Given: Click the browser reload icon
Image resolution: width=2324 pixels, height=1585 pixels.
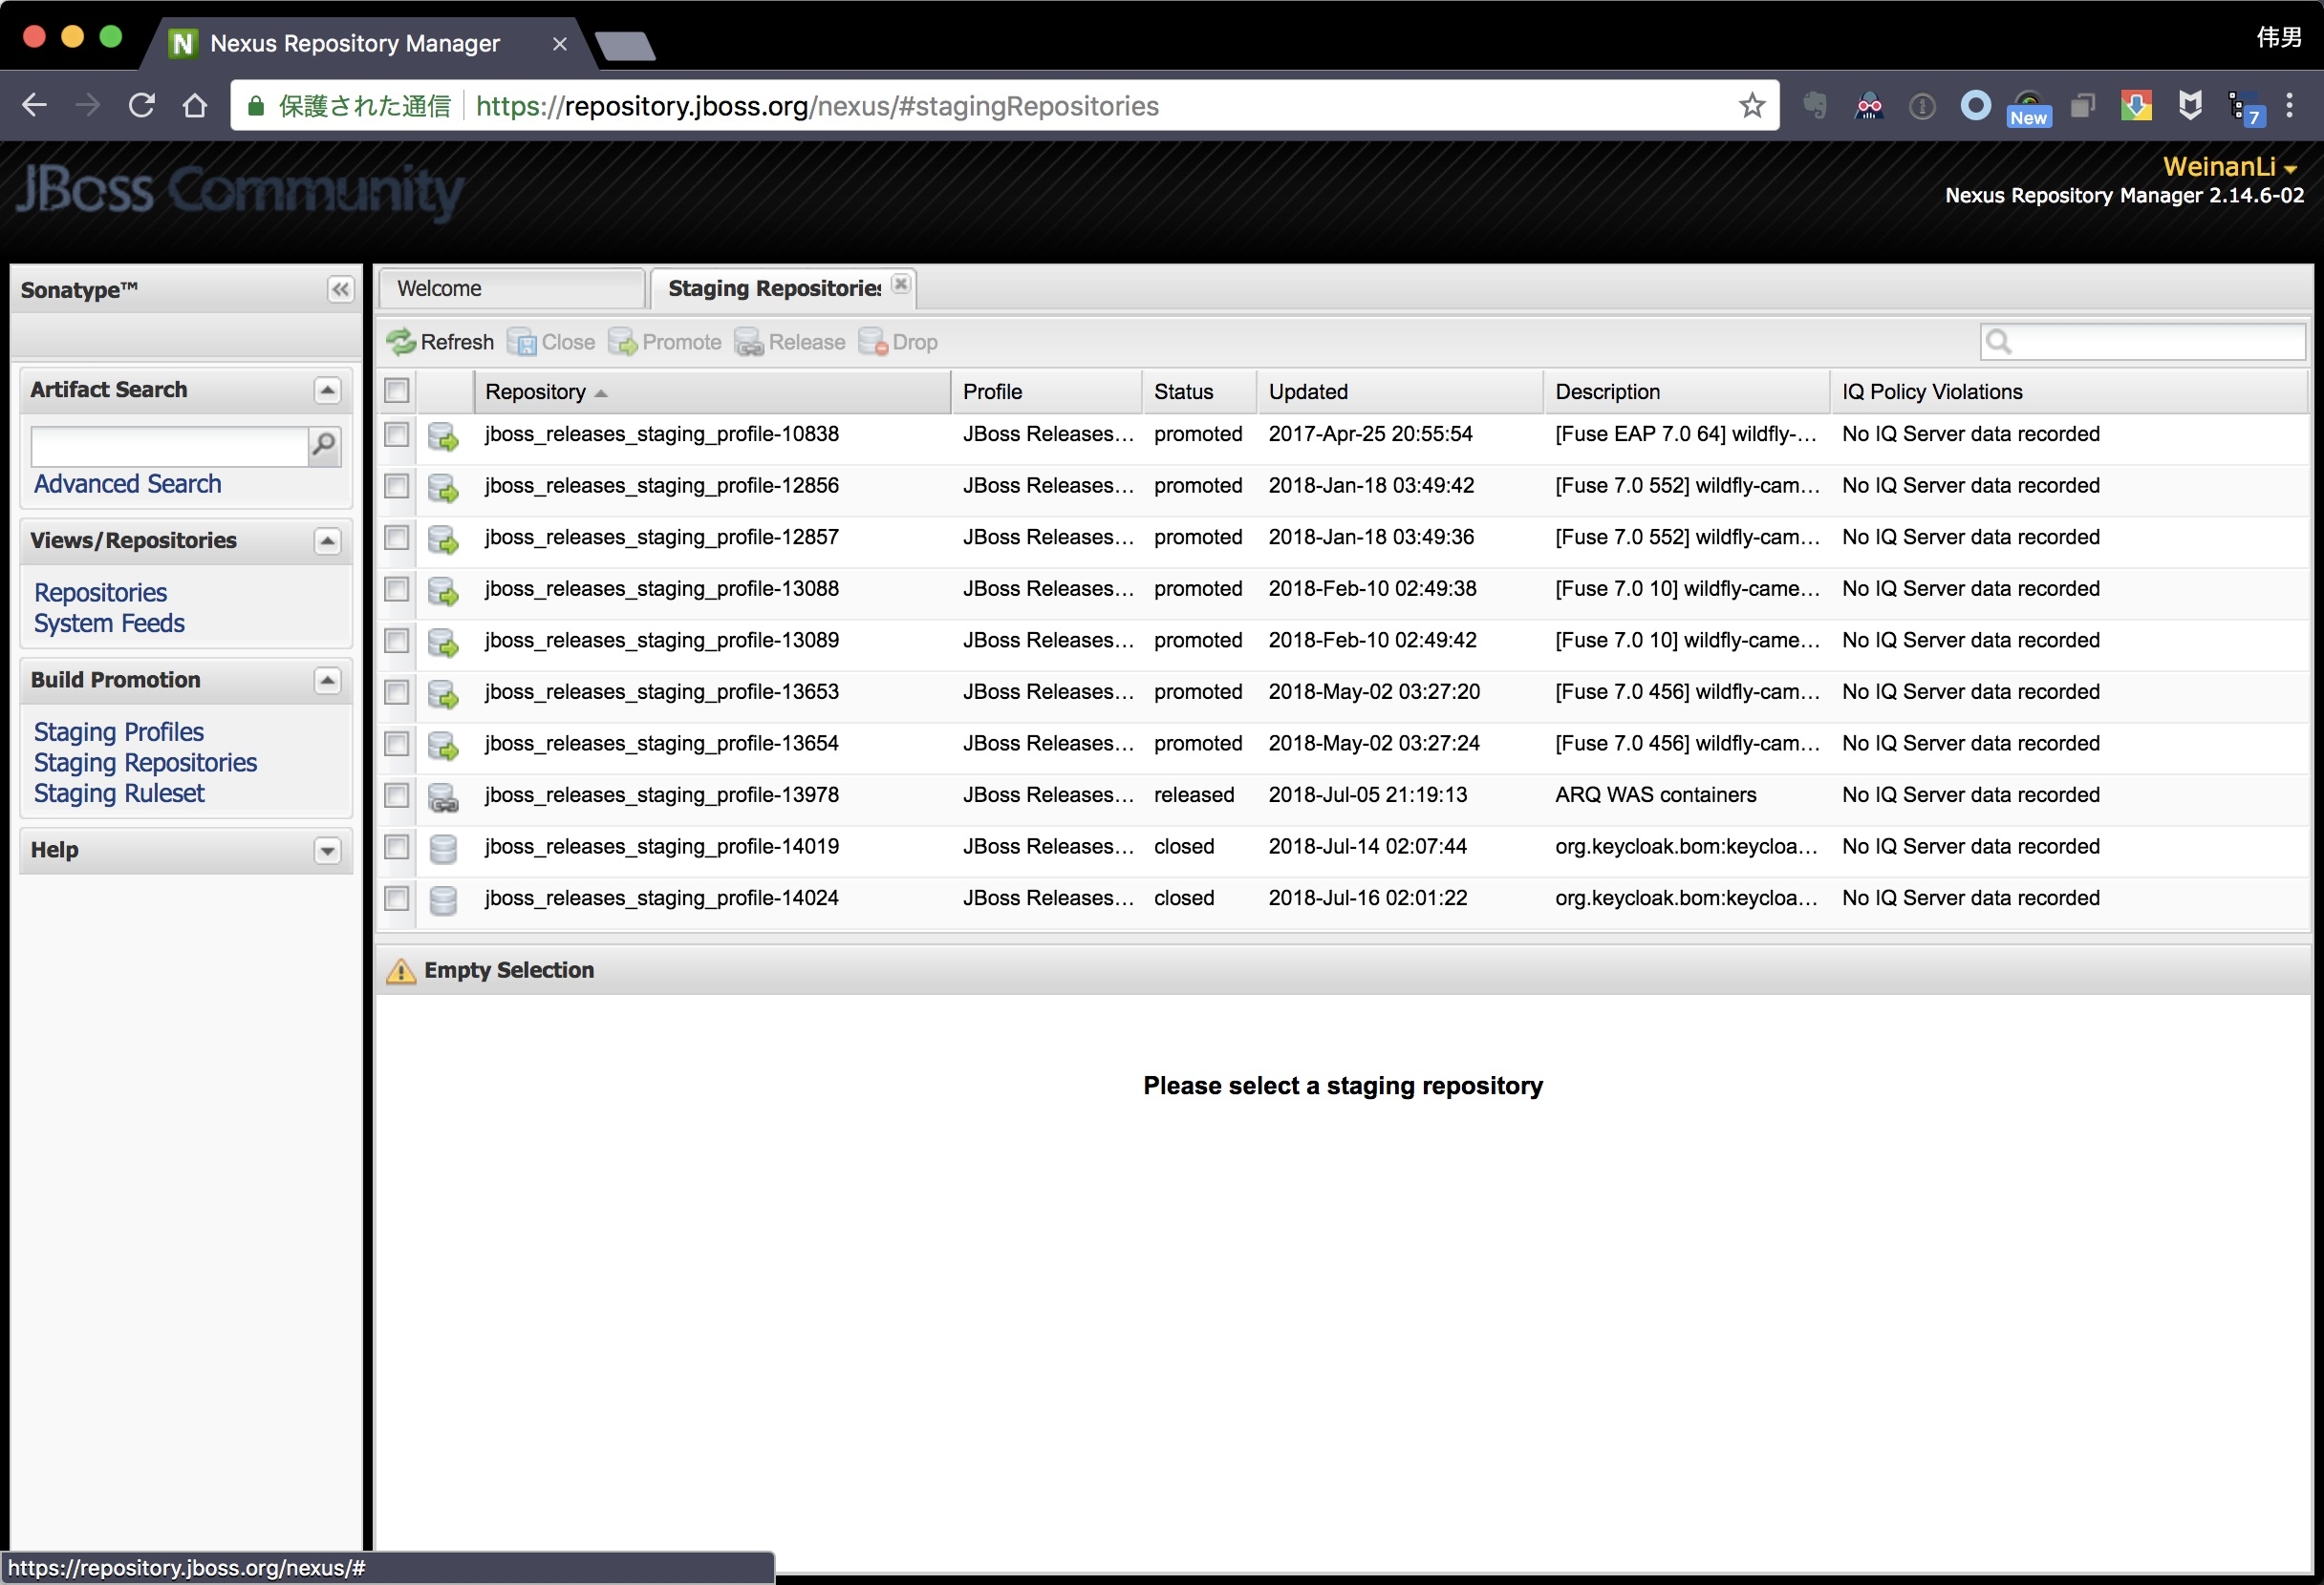Looking at the screenshot, I should point(141,106).
